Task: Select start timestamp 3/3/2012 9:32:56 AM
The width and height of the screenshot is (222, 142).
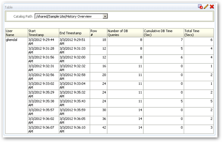Action: [43, 77]
